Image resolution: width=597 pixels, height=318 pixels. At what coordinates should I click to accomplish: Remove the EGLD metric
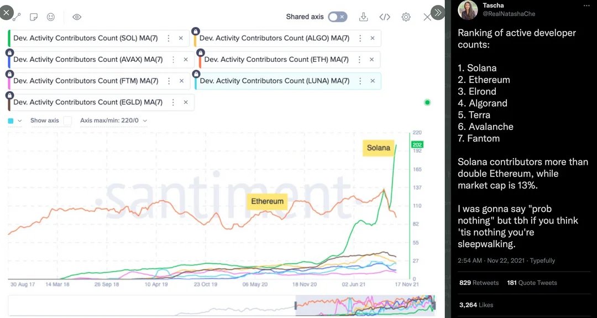[186, 102]
